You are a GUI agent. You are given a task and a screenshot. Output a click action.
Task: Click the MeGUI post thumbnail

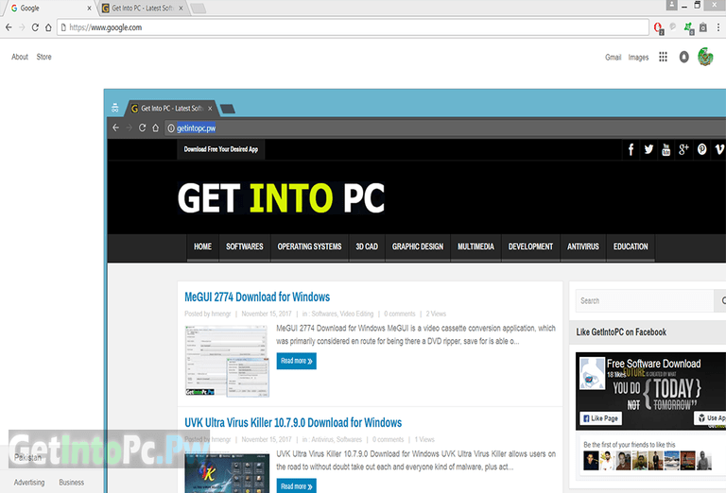(x=227, y=361)
